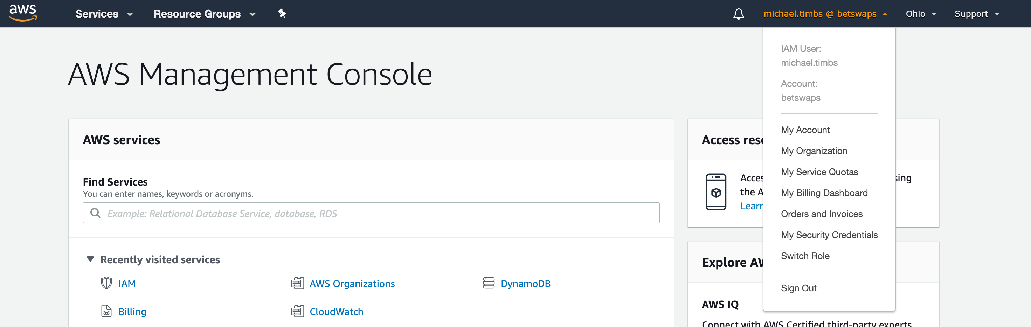Click the CloudWatch service icon
The height and width of the screenshot is (327, 1031).
[297, 311]
